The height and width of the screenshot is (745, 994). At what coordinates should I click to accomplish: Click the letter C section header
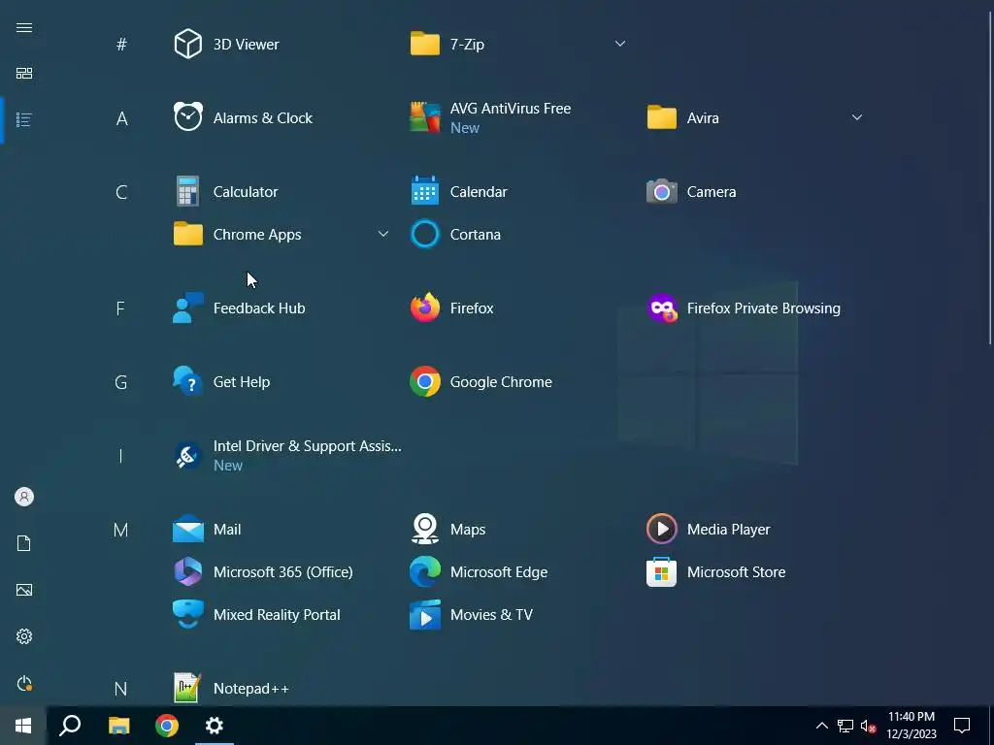coord(121,192)
